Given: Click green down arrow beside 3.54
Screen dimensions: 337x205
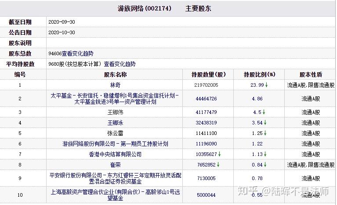Looking at the screenshot, I should [x=265, y=123].
